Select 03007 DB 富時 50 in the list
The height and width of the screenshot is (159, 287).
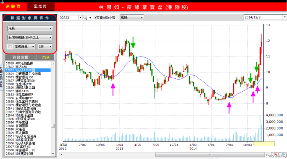pyautogui.click(x=28, y=147)
